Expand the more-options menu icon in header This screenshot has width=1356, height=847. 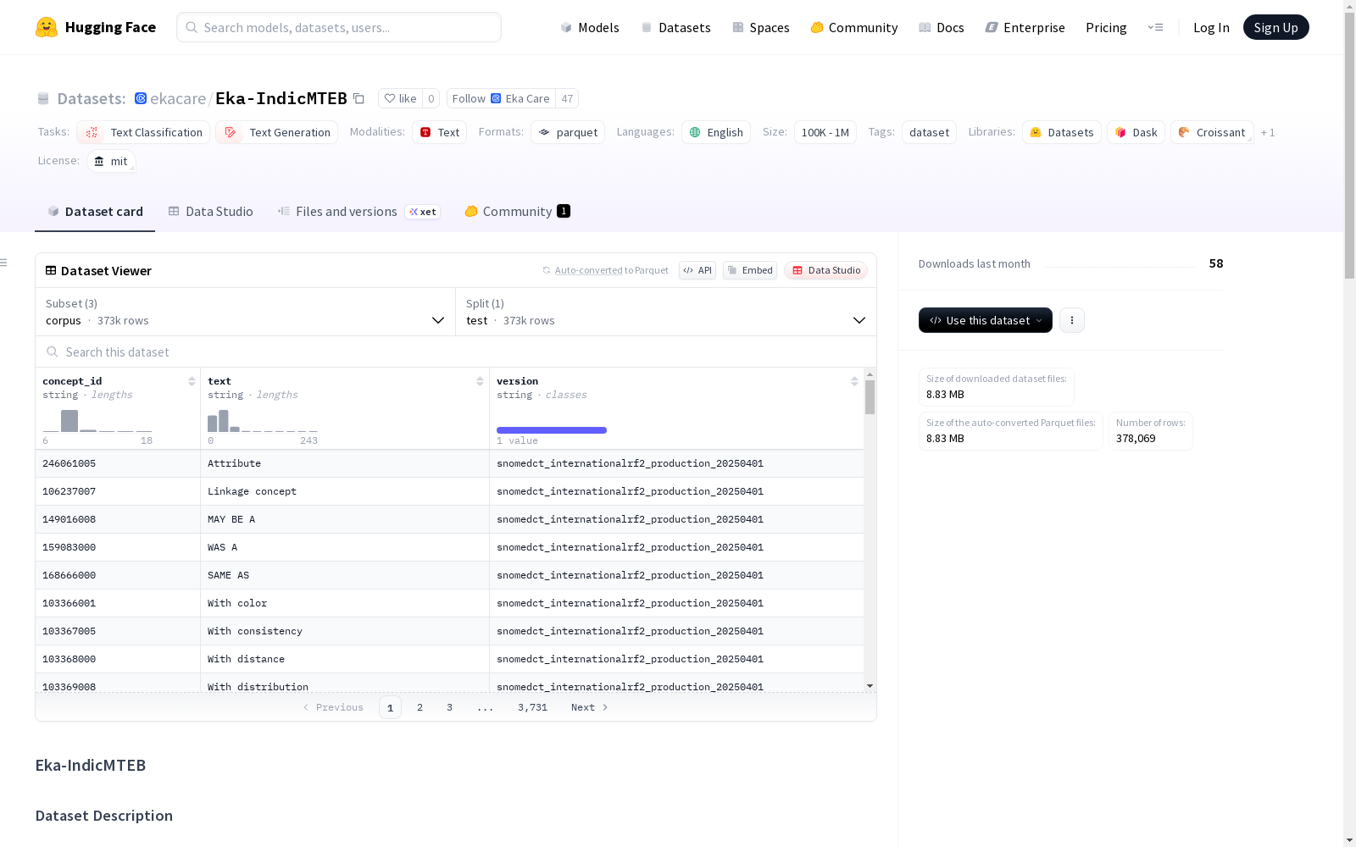(1155, 27)
